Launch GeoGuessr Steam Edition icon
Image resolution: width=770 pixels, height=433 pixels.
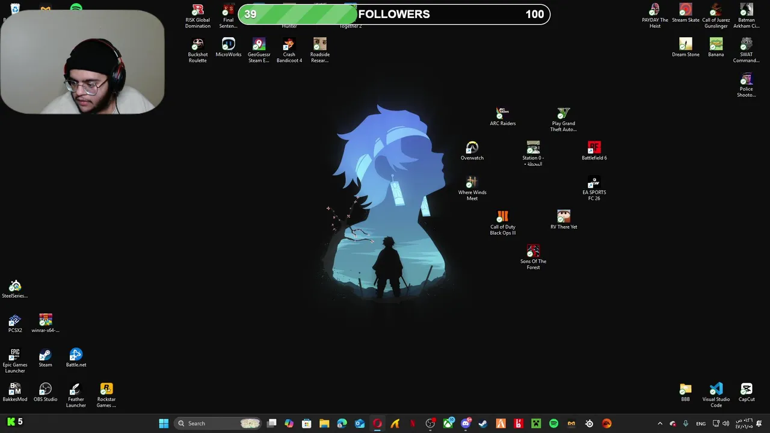[x=259, y=51]
